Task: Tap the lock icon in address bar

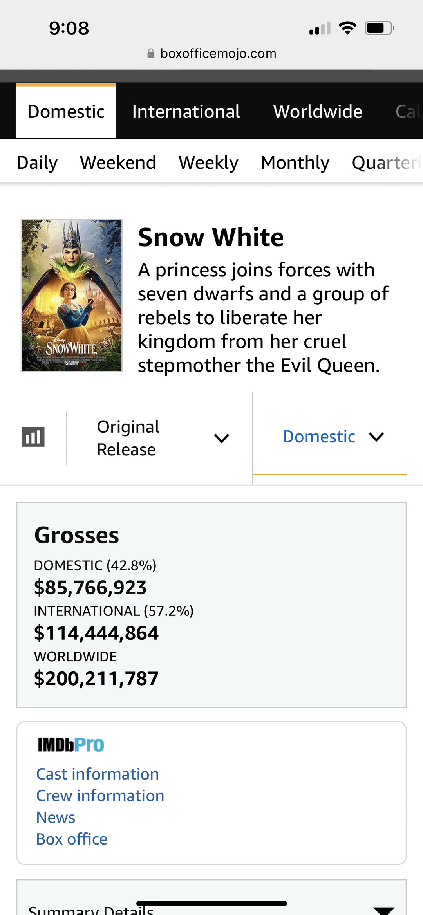Action: [151, 53]
